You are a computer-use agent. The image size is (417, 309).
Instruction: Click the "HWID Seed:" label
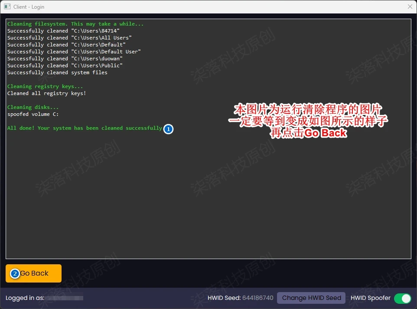[x=224, y=298]
